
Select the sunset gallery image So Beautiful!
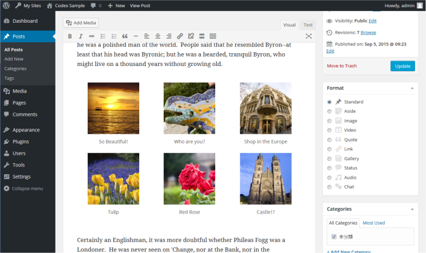click(x=113, y=108)
